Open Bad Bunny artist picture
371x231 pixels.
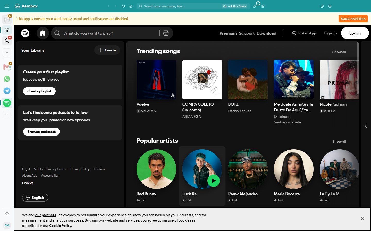156,169
